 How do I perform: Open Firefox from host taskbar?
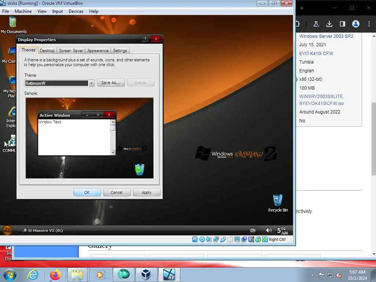pos(55,274)
